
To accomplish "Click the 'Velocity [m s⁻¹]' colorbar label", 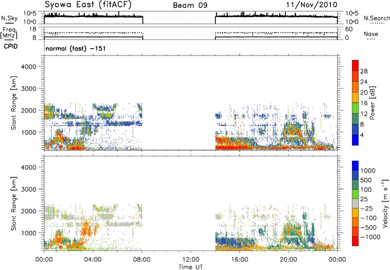I will pos(385,203).
